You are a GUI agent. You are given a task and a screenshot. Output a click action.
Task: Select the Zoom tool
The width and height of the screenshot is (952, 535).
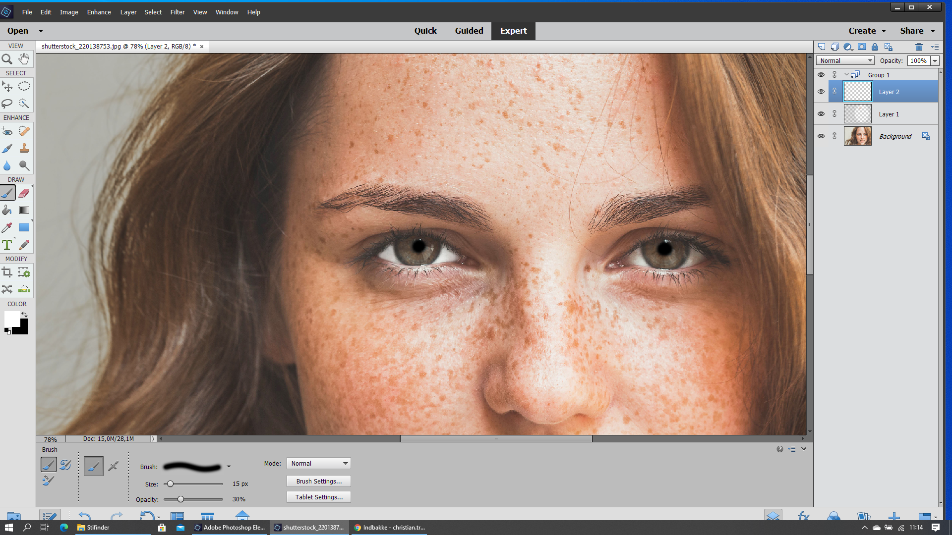pos(7,59)
